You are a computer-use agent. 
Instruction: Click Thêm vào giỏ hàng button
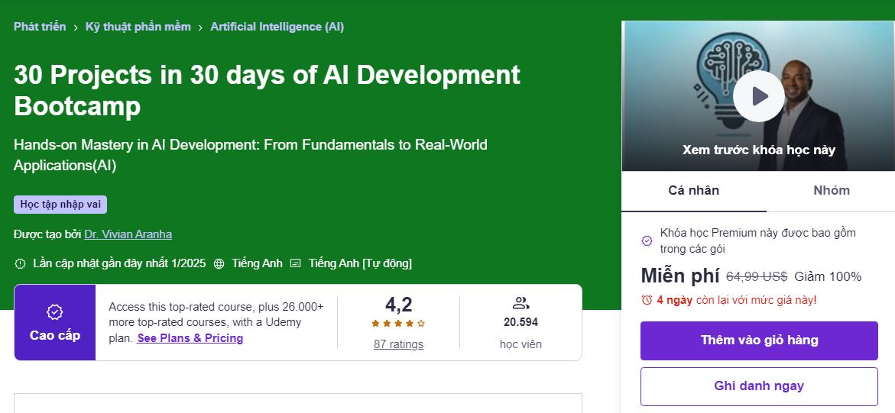[759, 340]
